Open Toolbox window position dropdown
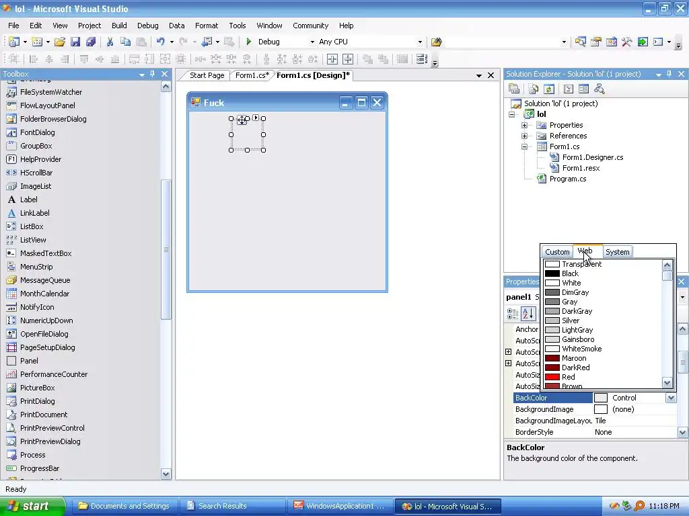689x516 pixels. click(x=141, y=75)
